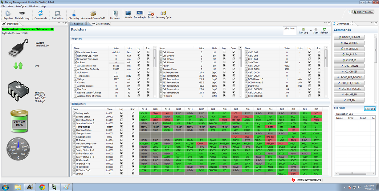Open the Help menu
The width and height of the screenshot is (379, 191).
pos(43,6)
